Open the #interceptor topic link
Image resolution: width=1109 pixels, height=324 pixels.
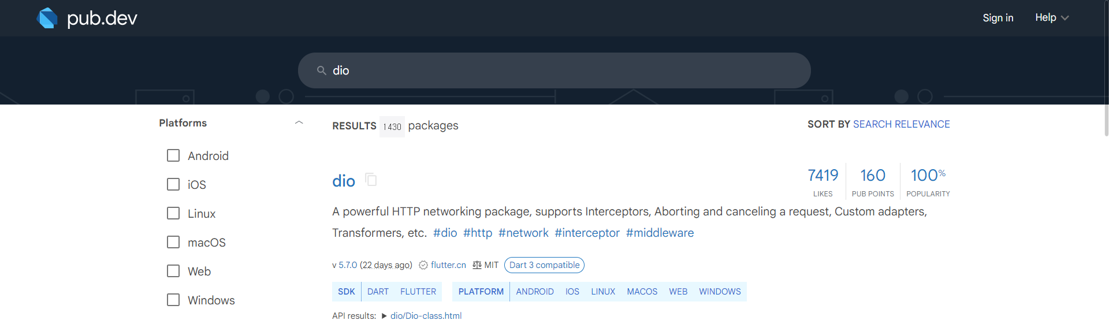coord(587,233)
